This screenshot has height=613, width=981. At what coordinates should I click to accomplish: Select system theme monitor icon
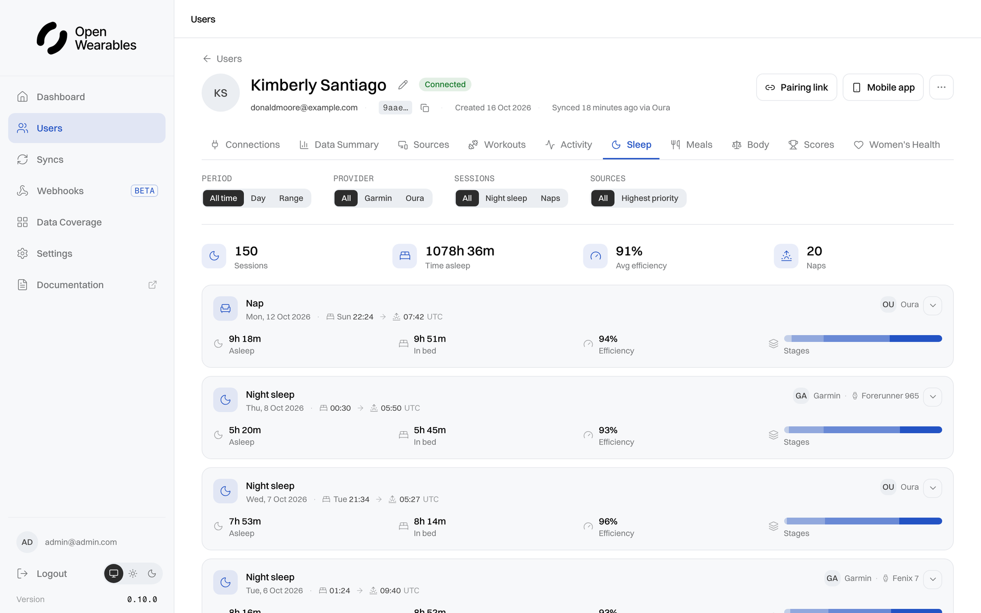[113, 574]
